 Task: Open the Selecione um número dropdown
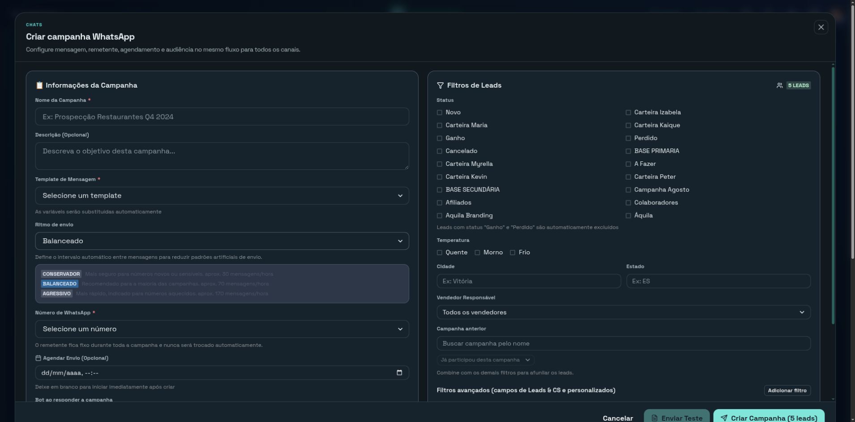(x=222, y=329)
